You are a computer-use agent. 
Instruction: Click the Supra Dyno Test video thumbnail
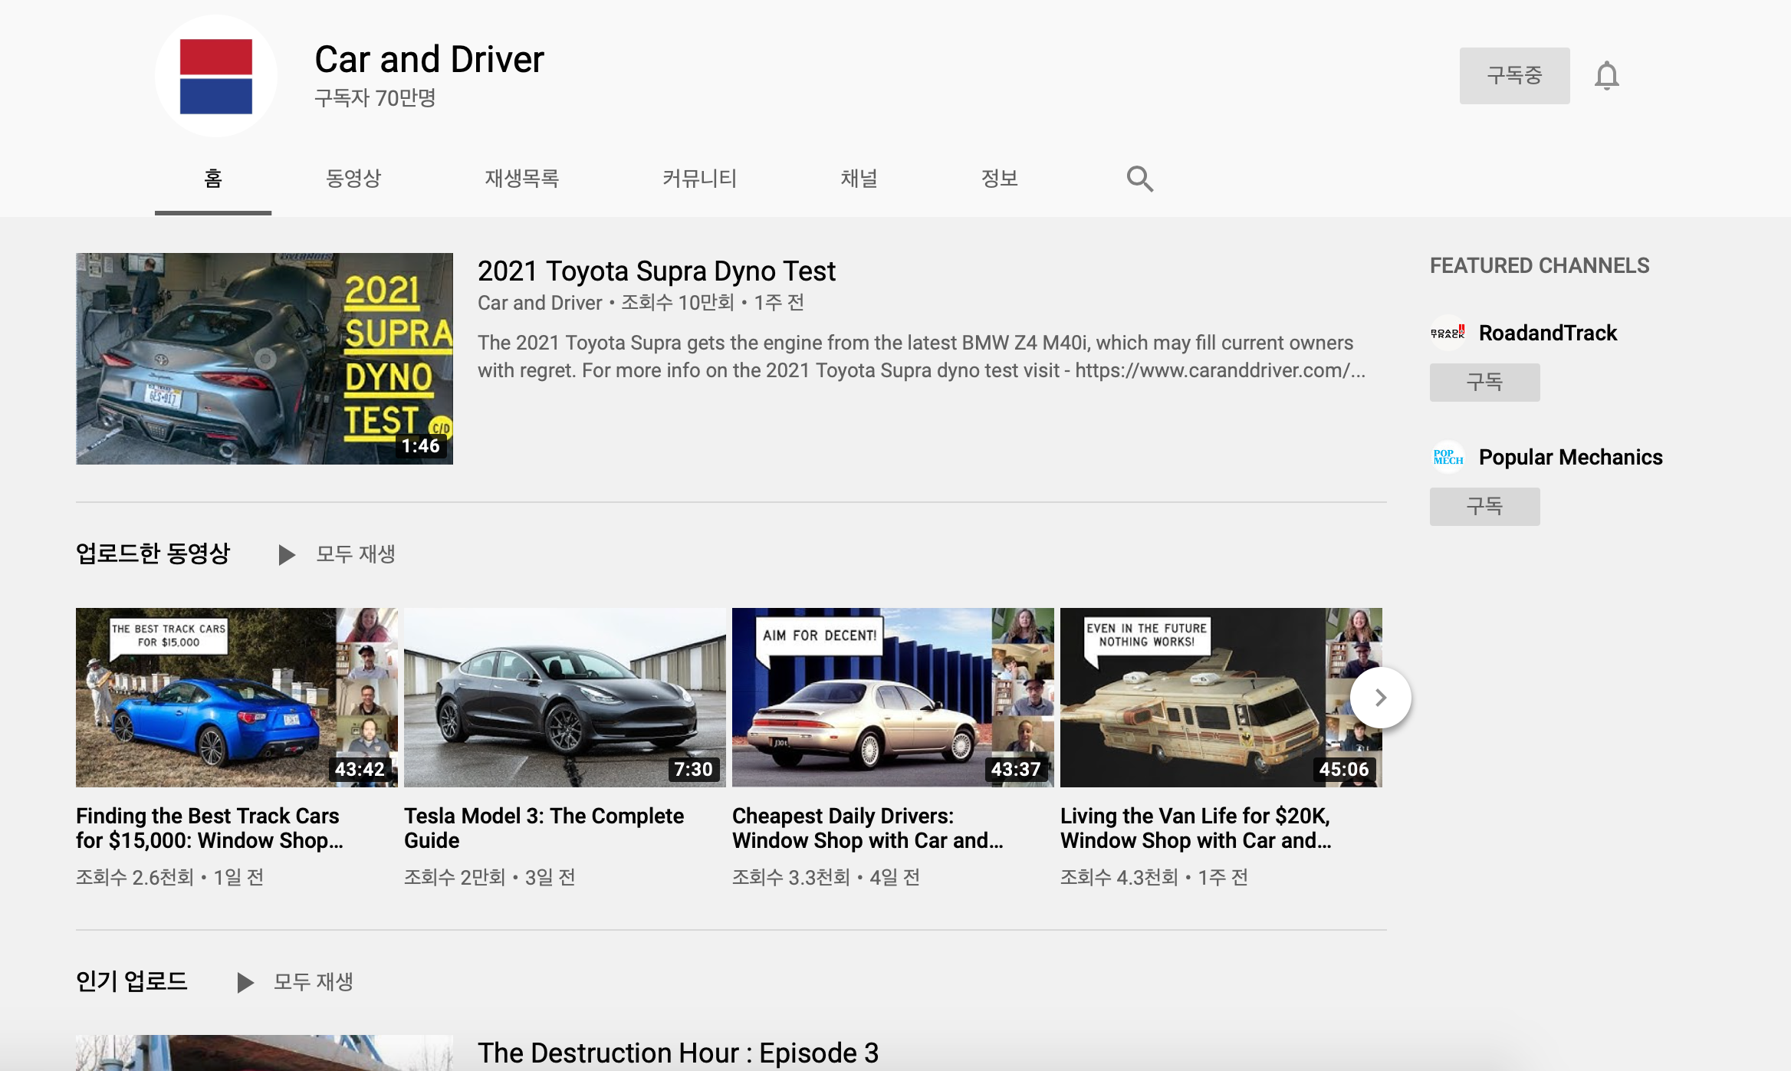click(x=264, y=358)
